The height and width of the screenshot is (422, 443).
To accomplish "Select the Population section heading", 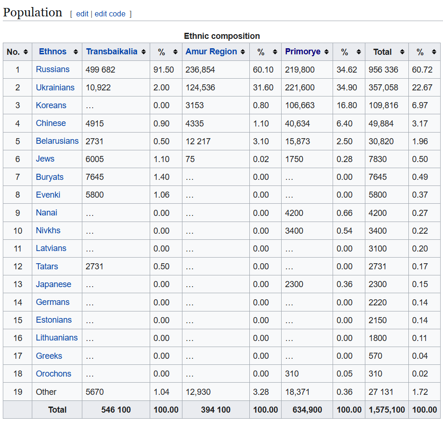I will 32,13.
